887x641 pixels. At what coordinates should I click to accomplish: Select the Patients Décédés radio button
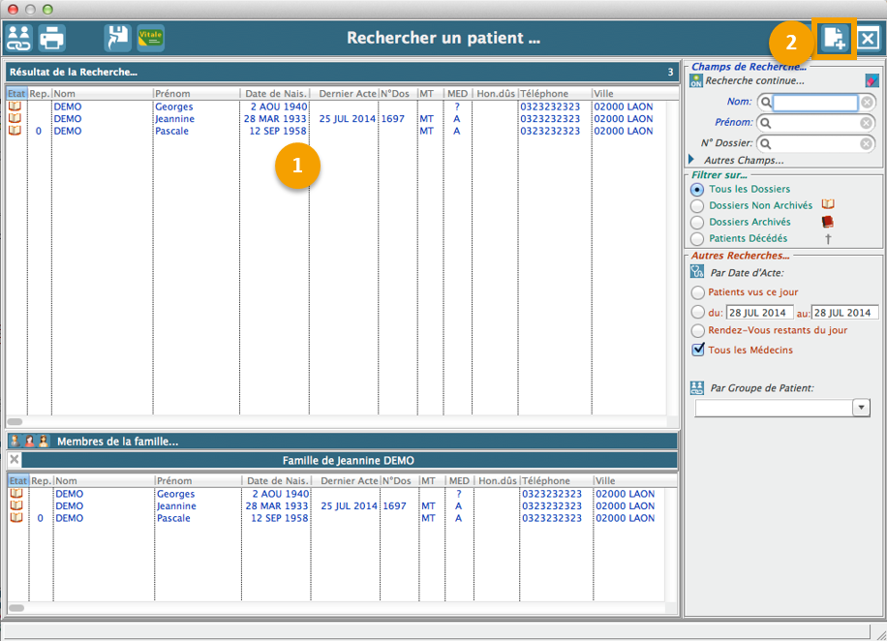tap(697, 238)
